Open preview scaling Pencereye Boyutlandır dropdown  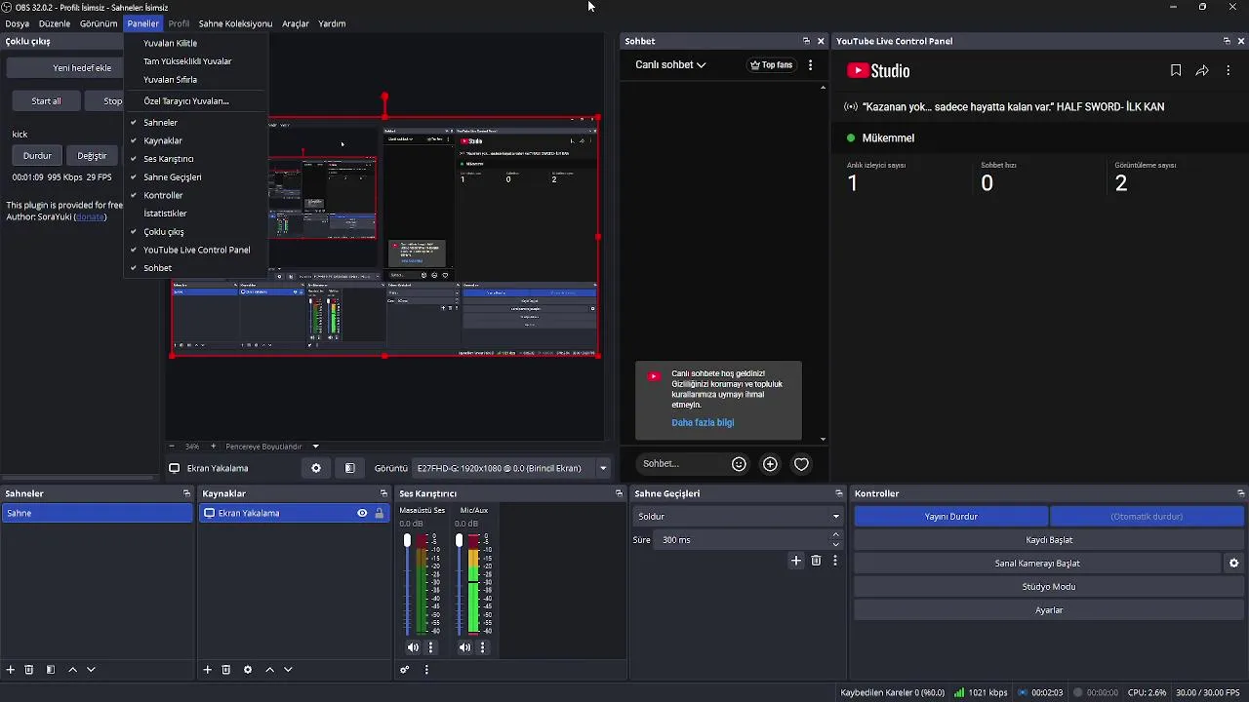[272, 447]
